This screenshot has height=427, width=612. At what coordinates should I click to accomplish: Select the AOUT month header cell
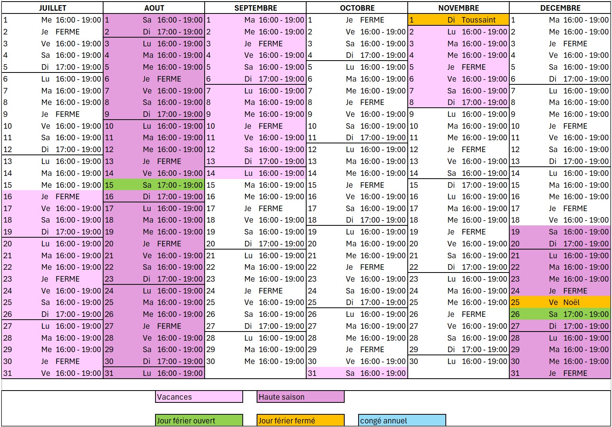(154, 8)
